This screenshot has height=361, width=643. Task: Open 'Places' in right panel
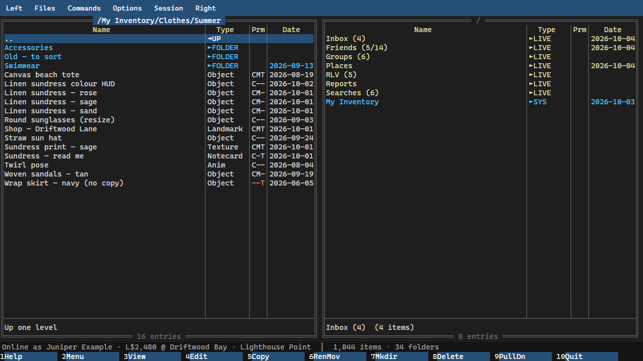pos(480,66)
